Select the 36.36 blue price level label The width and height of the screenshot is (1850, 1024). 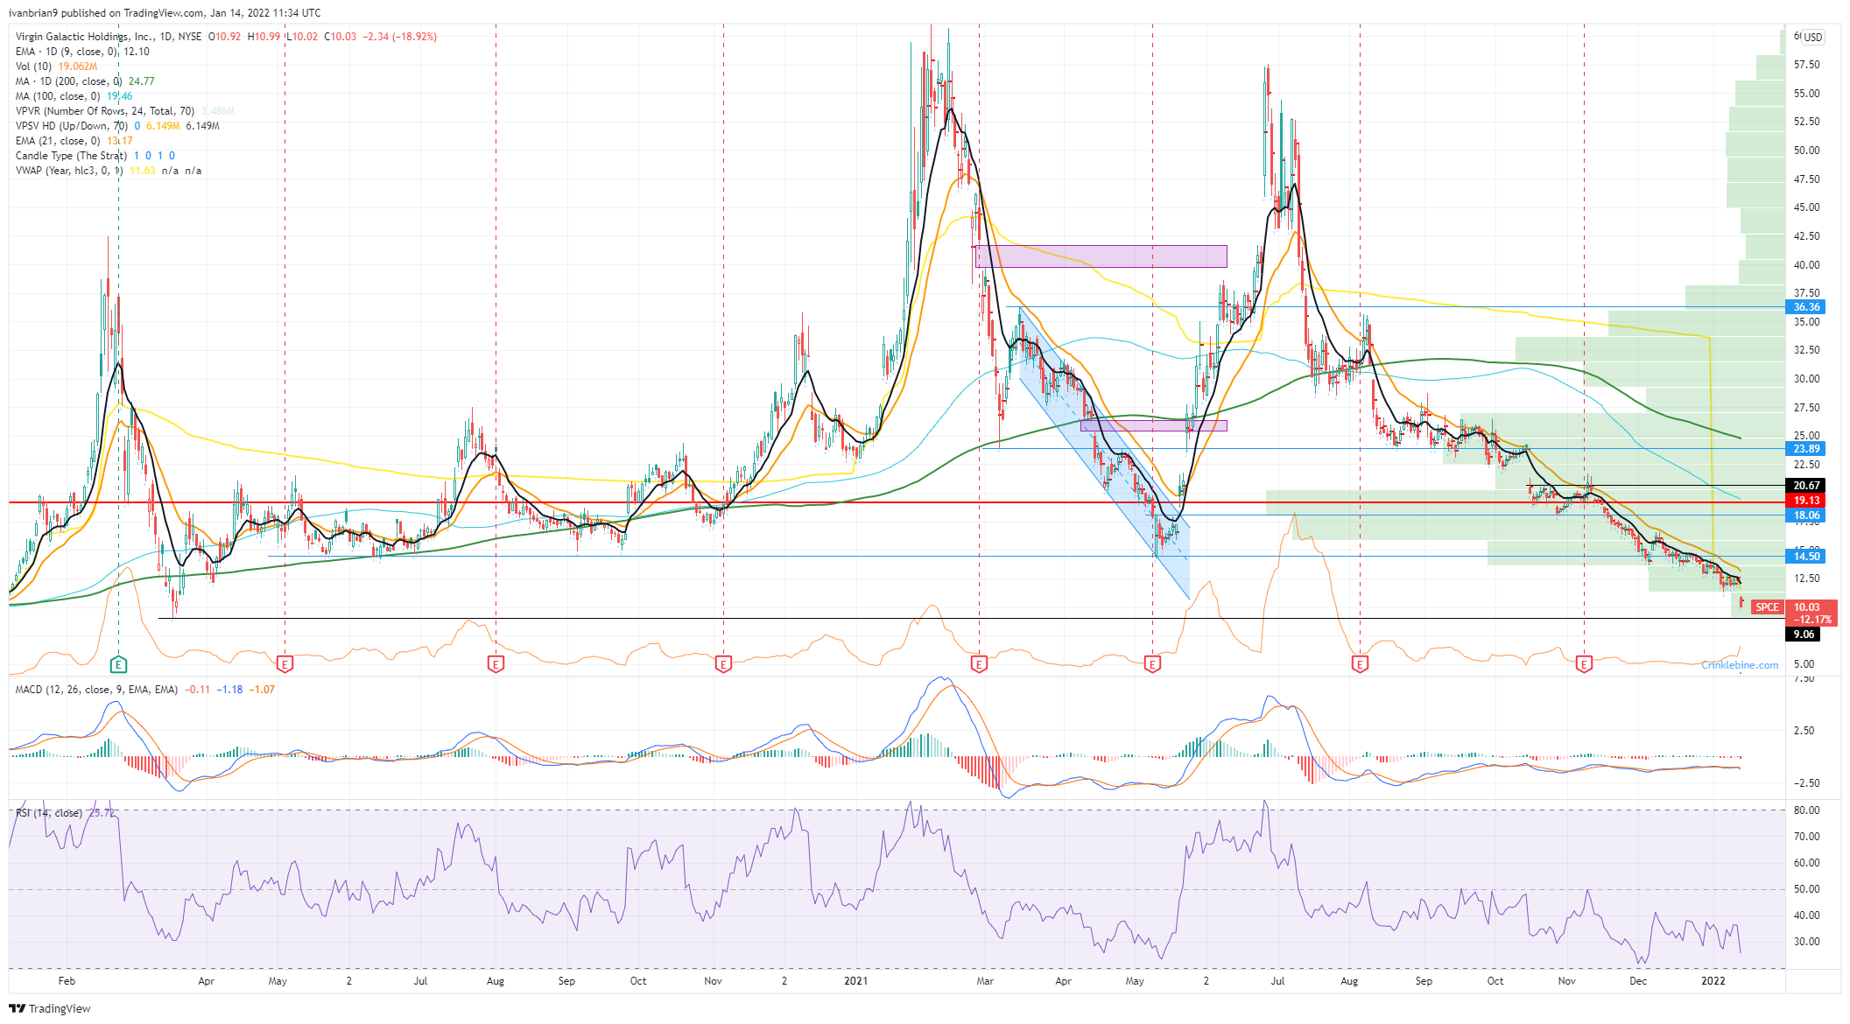click(x=1806, y=307)
